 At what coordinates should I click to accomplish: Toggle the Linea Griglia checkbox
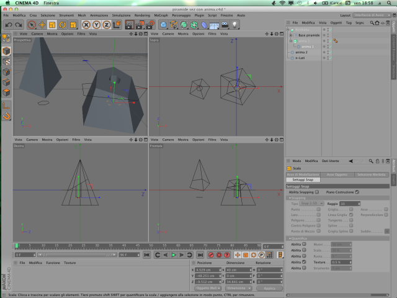pos(351,215)
